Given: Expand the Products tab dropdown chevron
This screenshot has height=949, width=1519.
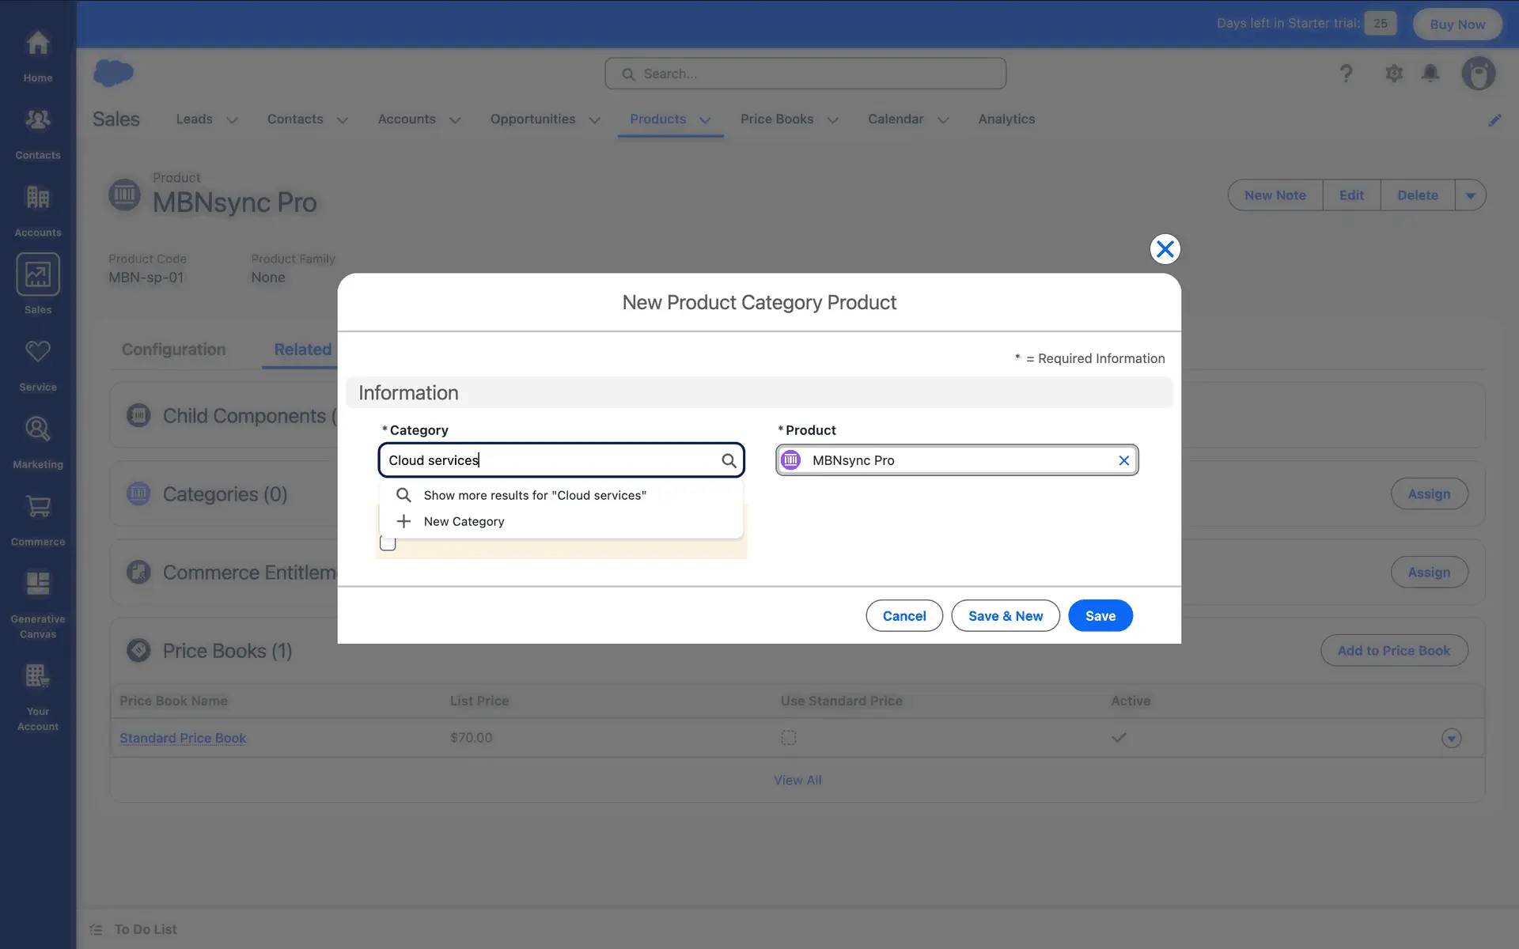Looking at the screenshot, I should (705, 120).
